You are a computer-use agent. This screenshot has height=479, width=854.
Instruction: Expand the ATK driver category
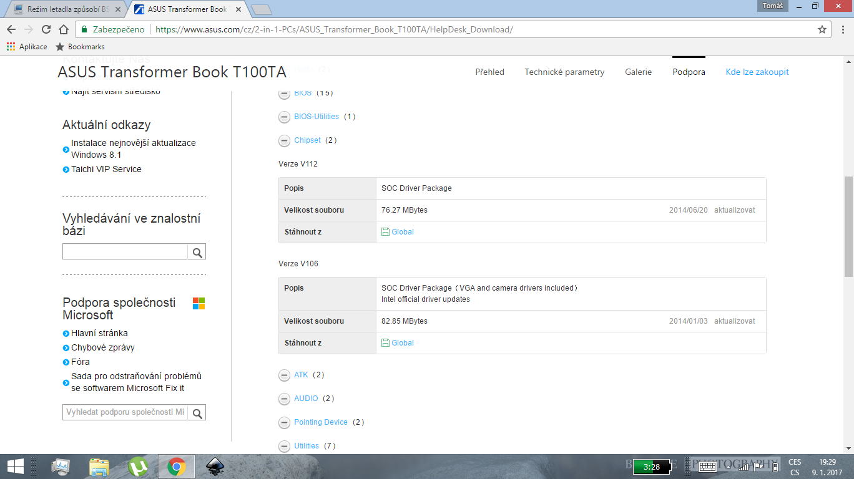tap(284, 375)
